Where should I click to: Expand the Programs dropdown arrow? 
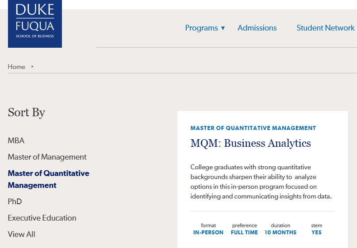(223, 28)
